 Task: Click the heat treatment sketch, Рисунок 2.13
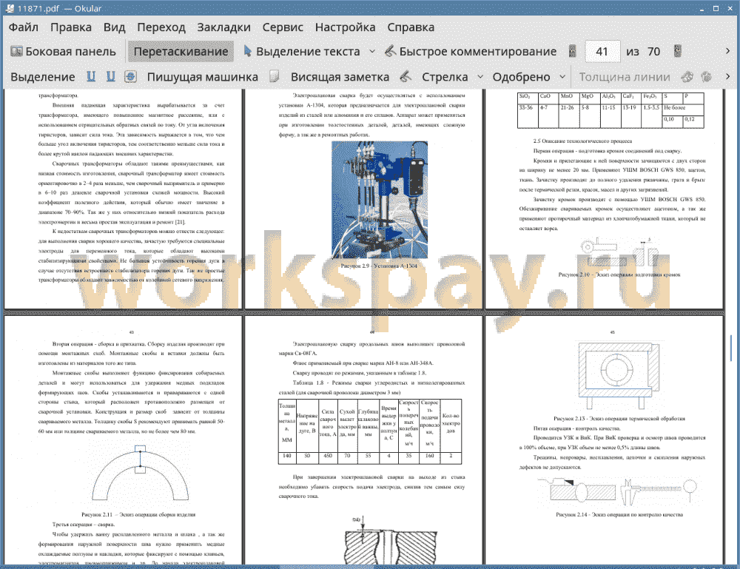pos(619,376)
